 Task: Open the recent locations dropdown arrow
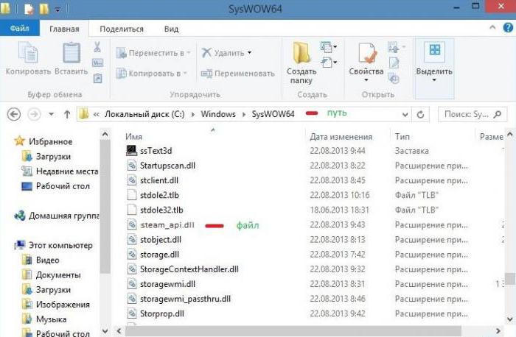52,114
